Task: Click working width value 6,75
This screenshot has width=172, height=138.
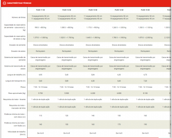Action: 145,75
